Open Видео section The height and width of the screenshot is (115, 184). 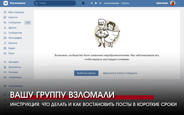coord(12,48)
